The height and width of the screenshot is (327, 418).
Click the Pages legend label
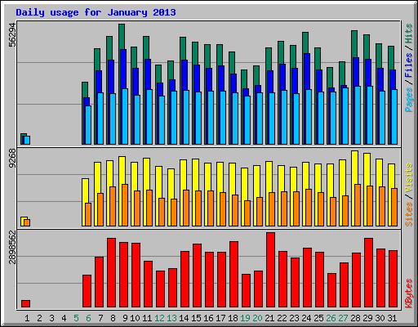click(409, 100)
